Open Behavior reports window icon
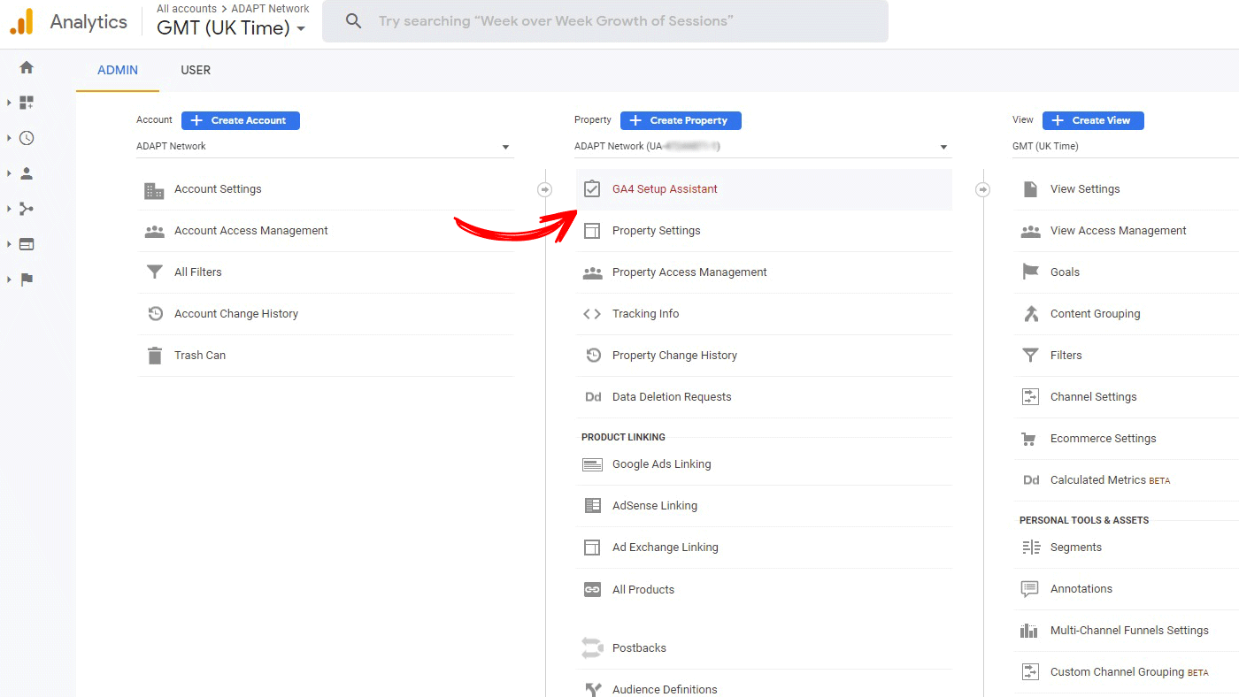The width and height of the screenshot is (1239, 697). [27, 244]
